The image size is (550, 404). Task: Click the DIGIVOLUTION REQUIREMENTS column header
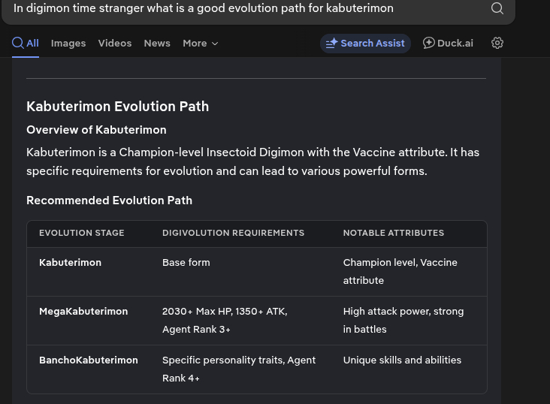(234, 233)
